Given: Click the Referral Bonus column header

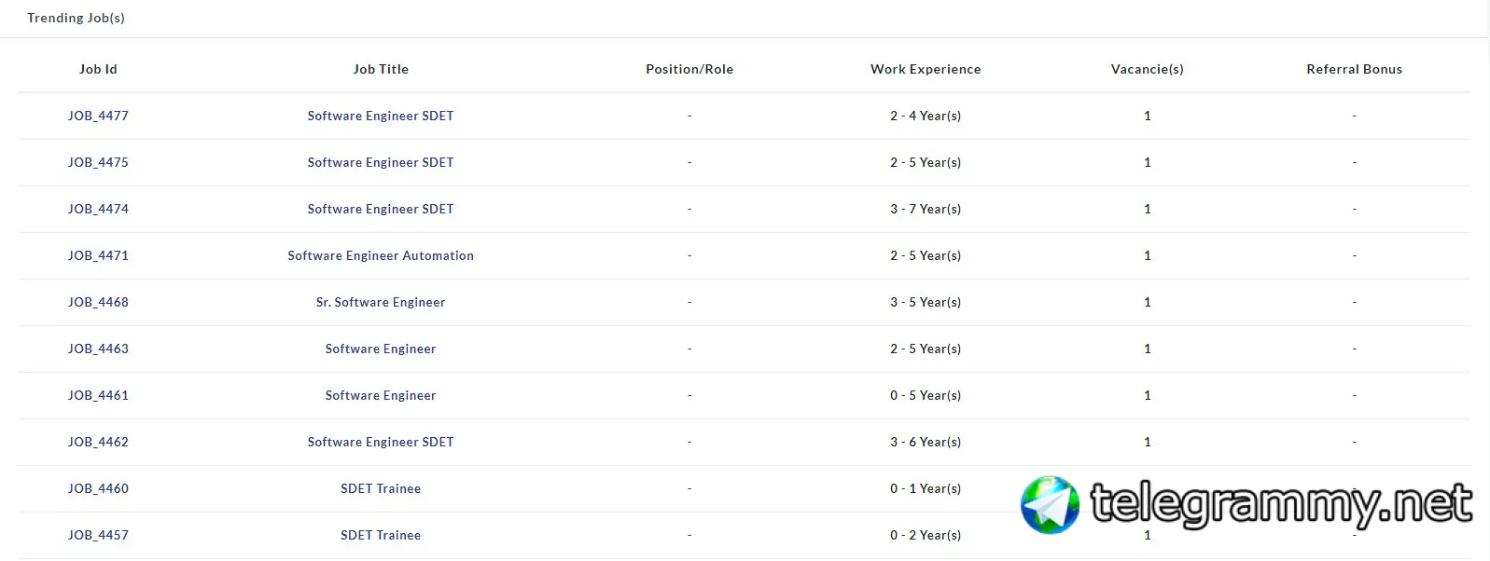Looking at the screenshot, I should click(1355, 69).
